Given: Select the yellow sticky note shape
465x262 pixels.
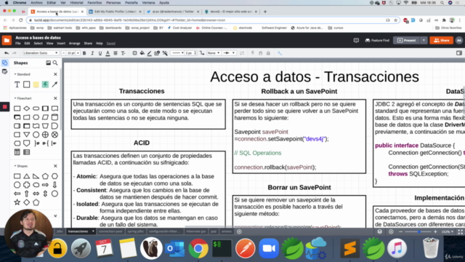Looking at the screenshot, I should [36, 84].
